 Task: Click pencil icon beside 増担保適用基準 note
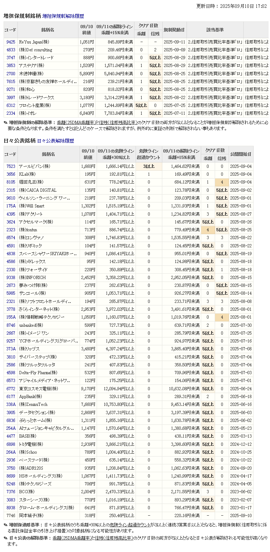coord(5,525)
